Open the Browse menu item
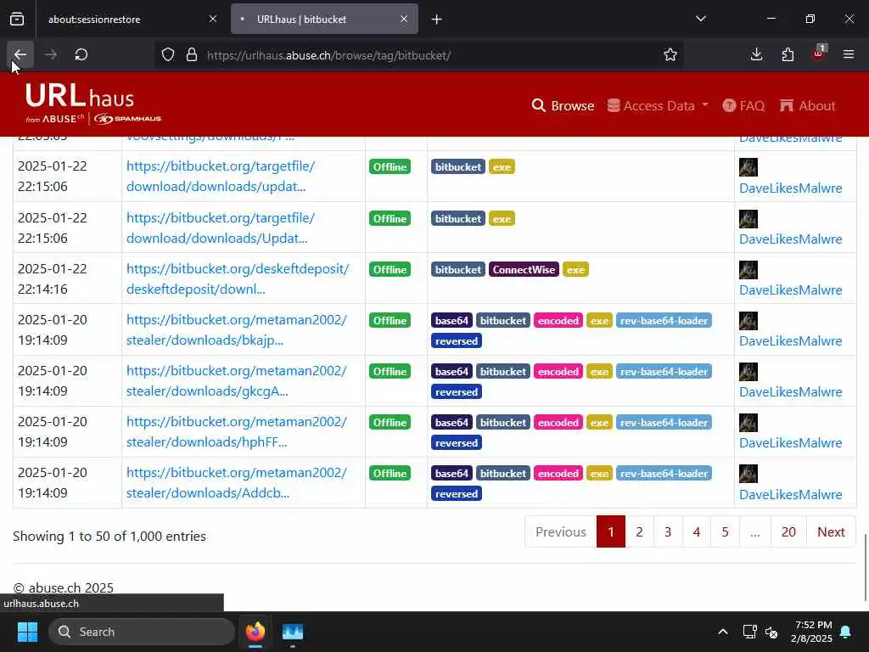 click(x=563, y=105)
